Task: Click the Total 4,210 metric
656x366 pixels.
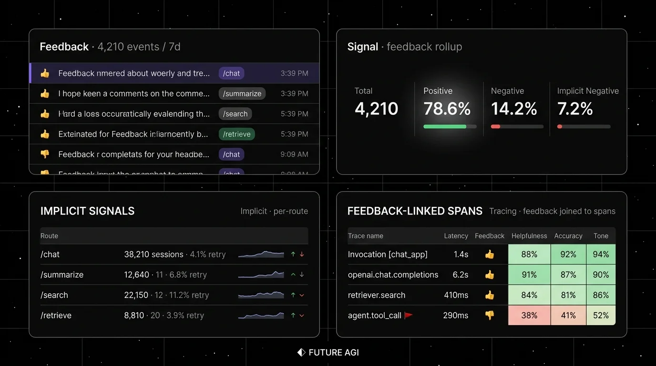Action: [376, 102]
